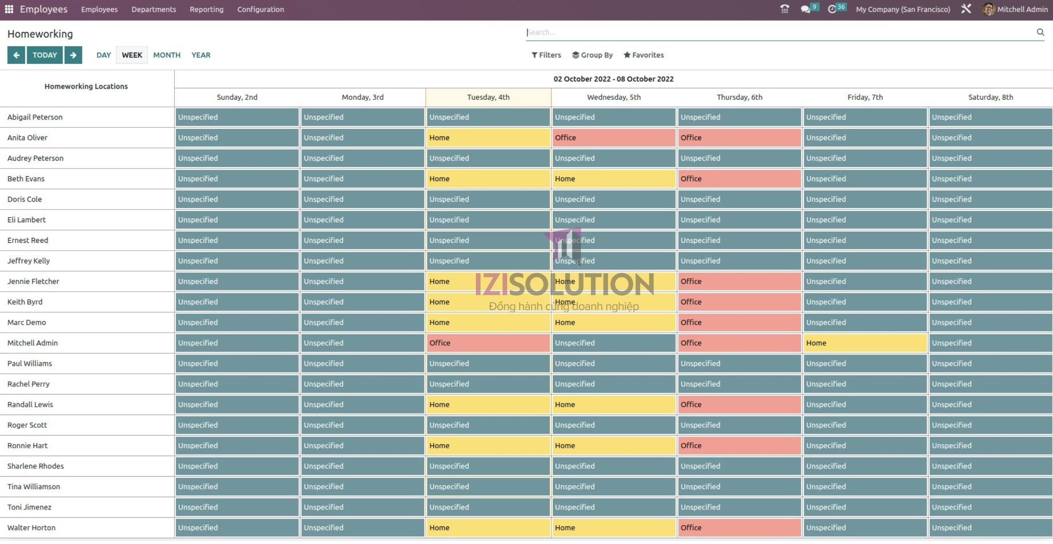
Task: Open the Reporting menu item
Action: 206,9
